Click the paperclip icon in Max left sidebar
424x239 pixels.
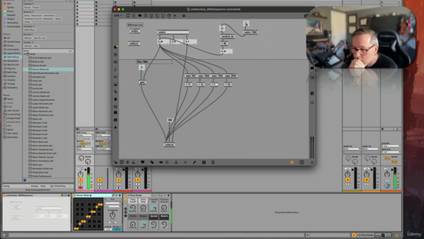coord(115,92)
